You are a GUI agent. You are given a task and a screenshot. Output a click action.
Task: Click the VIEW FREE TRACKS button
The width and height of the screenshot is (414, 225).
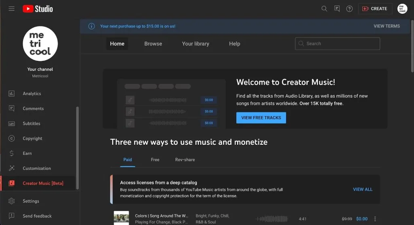click(261, 118)
